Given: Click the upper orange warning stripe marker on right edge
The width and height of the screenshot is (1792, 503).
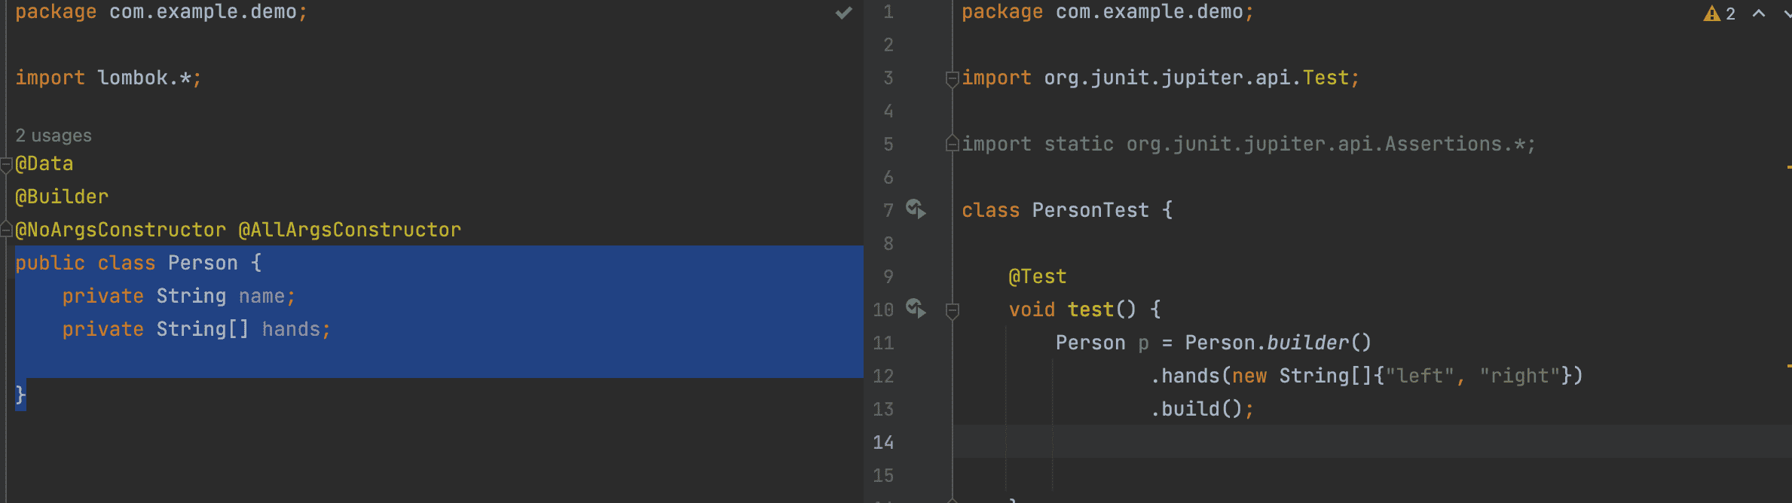Looking at the screenshot, I should (1788, 167).
